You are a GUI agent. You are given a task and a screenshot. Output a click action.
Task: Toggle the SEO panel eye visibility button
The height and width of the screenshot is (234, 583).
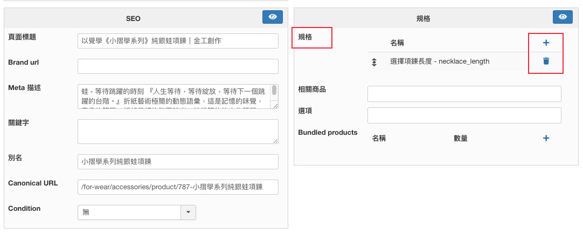(272, 17)
